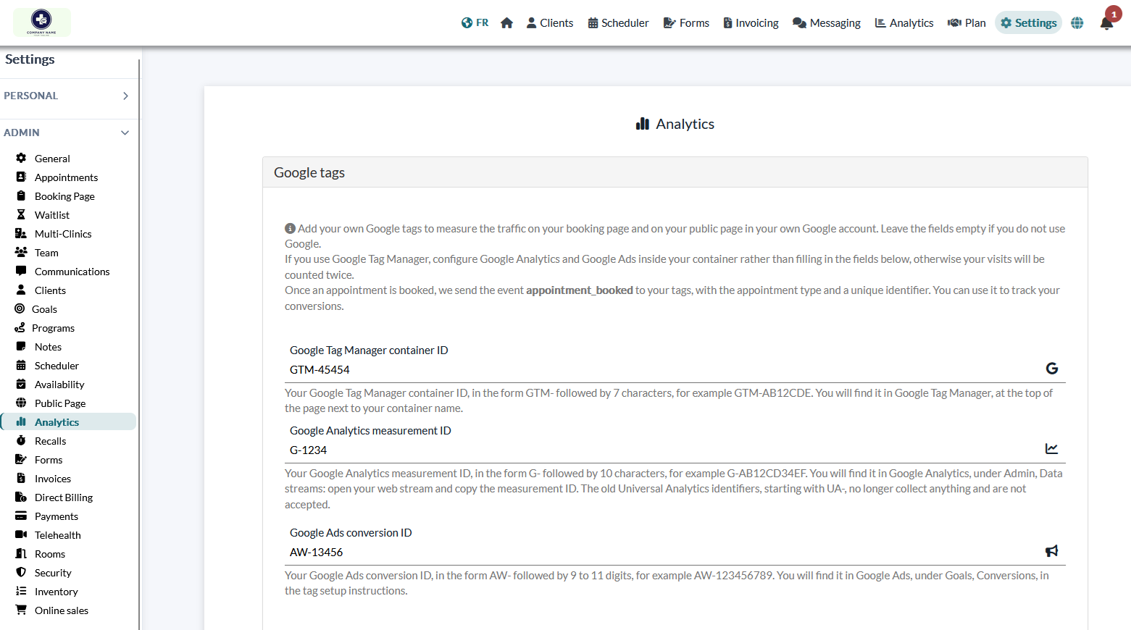Click the megaphone icon in Ads conversion field
The image size is (1131, 630).
[1052, 551]
